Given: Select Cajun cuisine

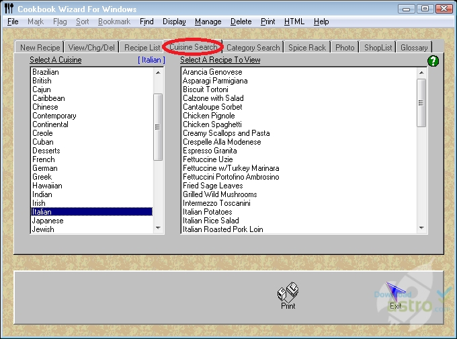Looking at the screenshot, I should click(x=92, y=89).
